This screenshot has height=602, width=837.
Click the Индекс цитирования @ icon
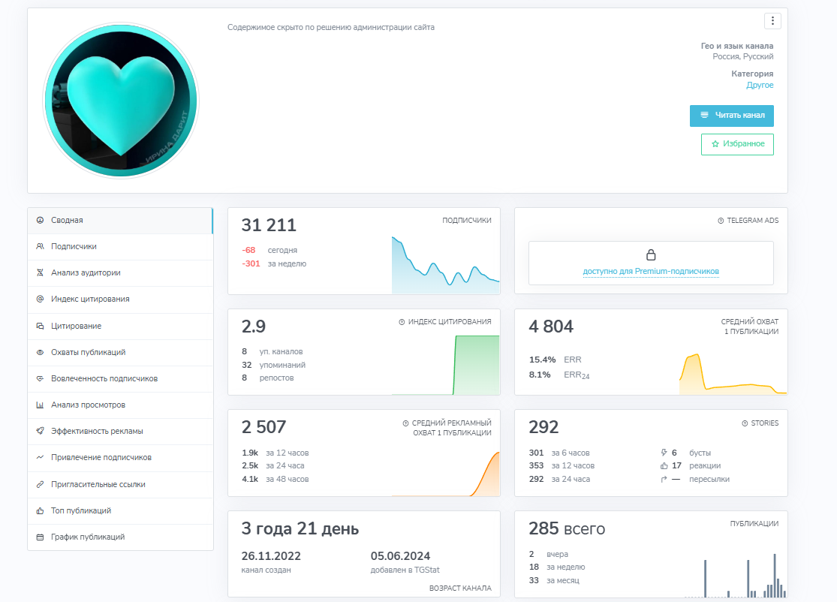40,299
